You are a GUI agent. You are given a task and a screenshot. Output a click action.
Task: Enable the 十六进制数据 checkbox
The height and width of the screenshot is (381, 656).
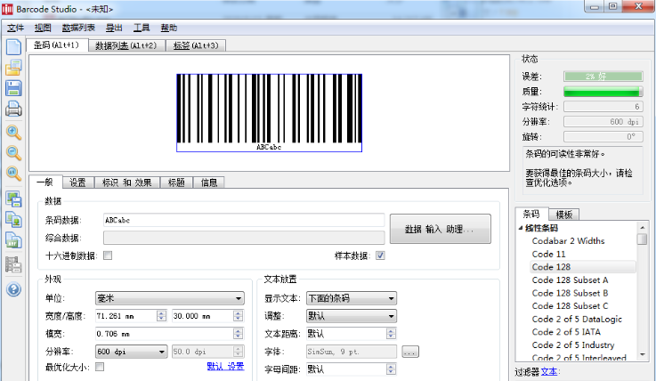coord(108,255)
